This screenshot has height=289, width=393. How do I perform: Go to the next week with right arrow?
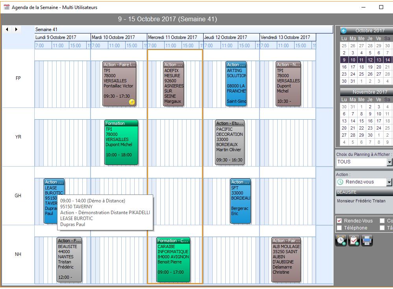[16, 29]
